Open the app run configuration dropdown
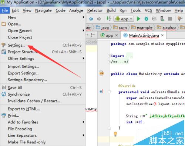This screenshot has width=185, height=146. pyautogui.click(x=124, y=19)
